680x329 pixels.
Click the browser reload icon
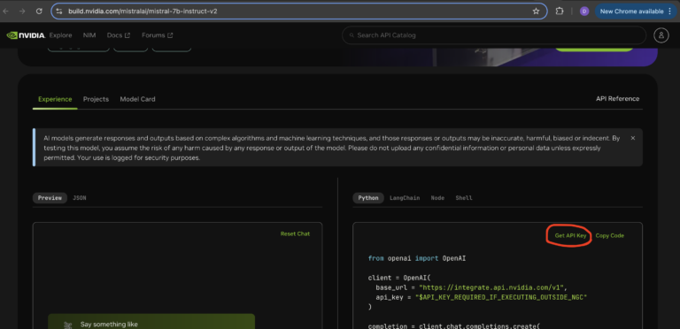tap(39, 11)
